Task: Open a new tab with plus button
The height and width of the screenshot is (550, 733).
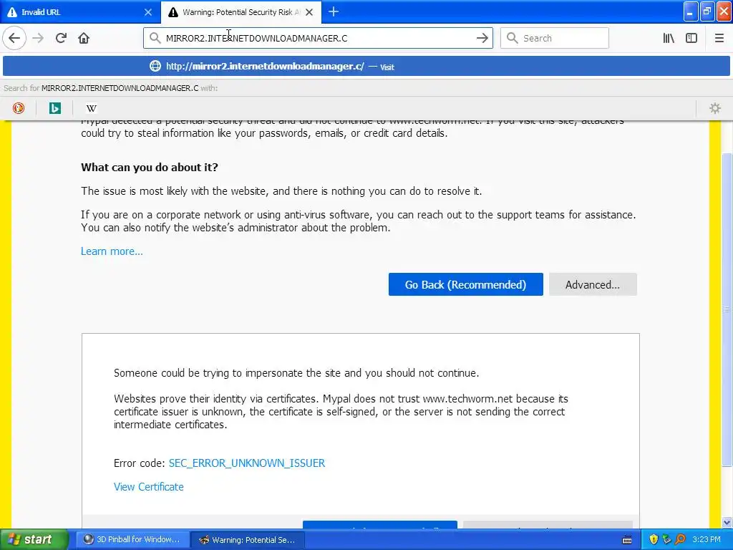Action: click(334, 11)
